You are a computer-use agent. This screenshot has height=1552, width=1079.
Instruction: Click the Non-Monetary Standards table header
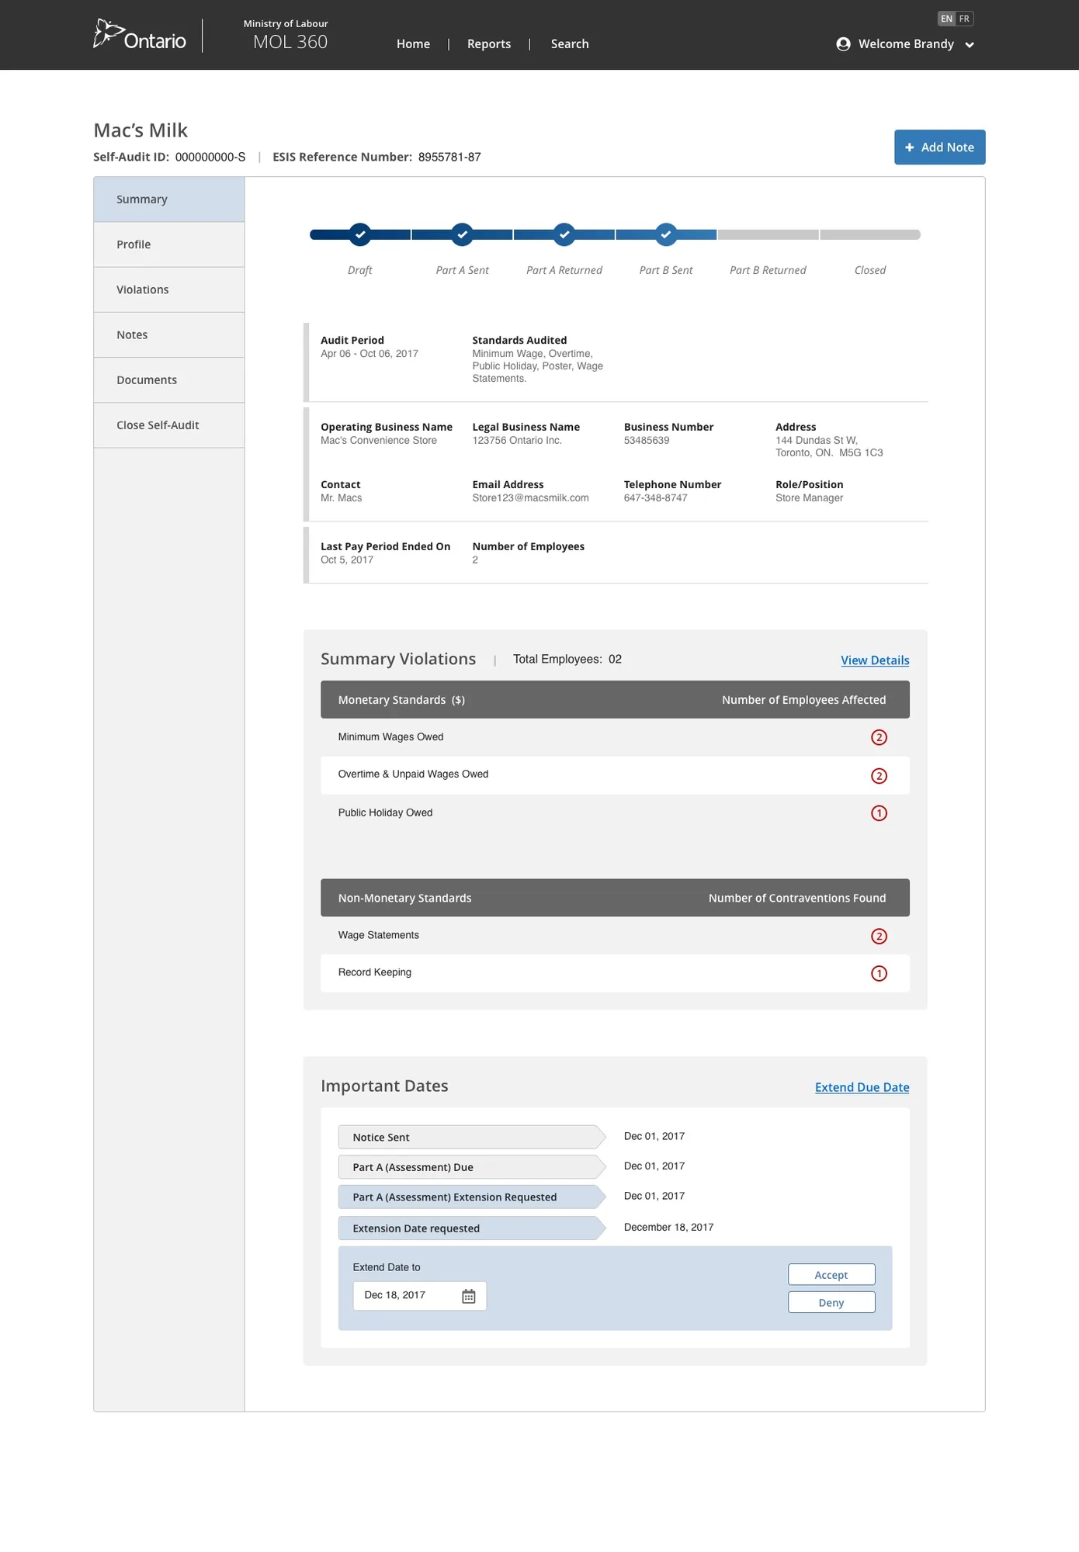click(404, 898)
